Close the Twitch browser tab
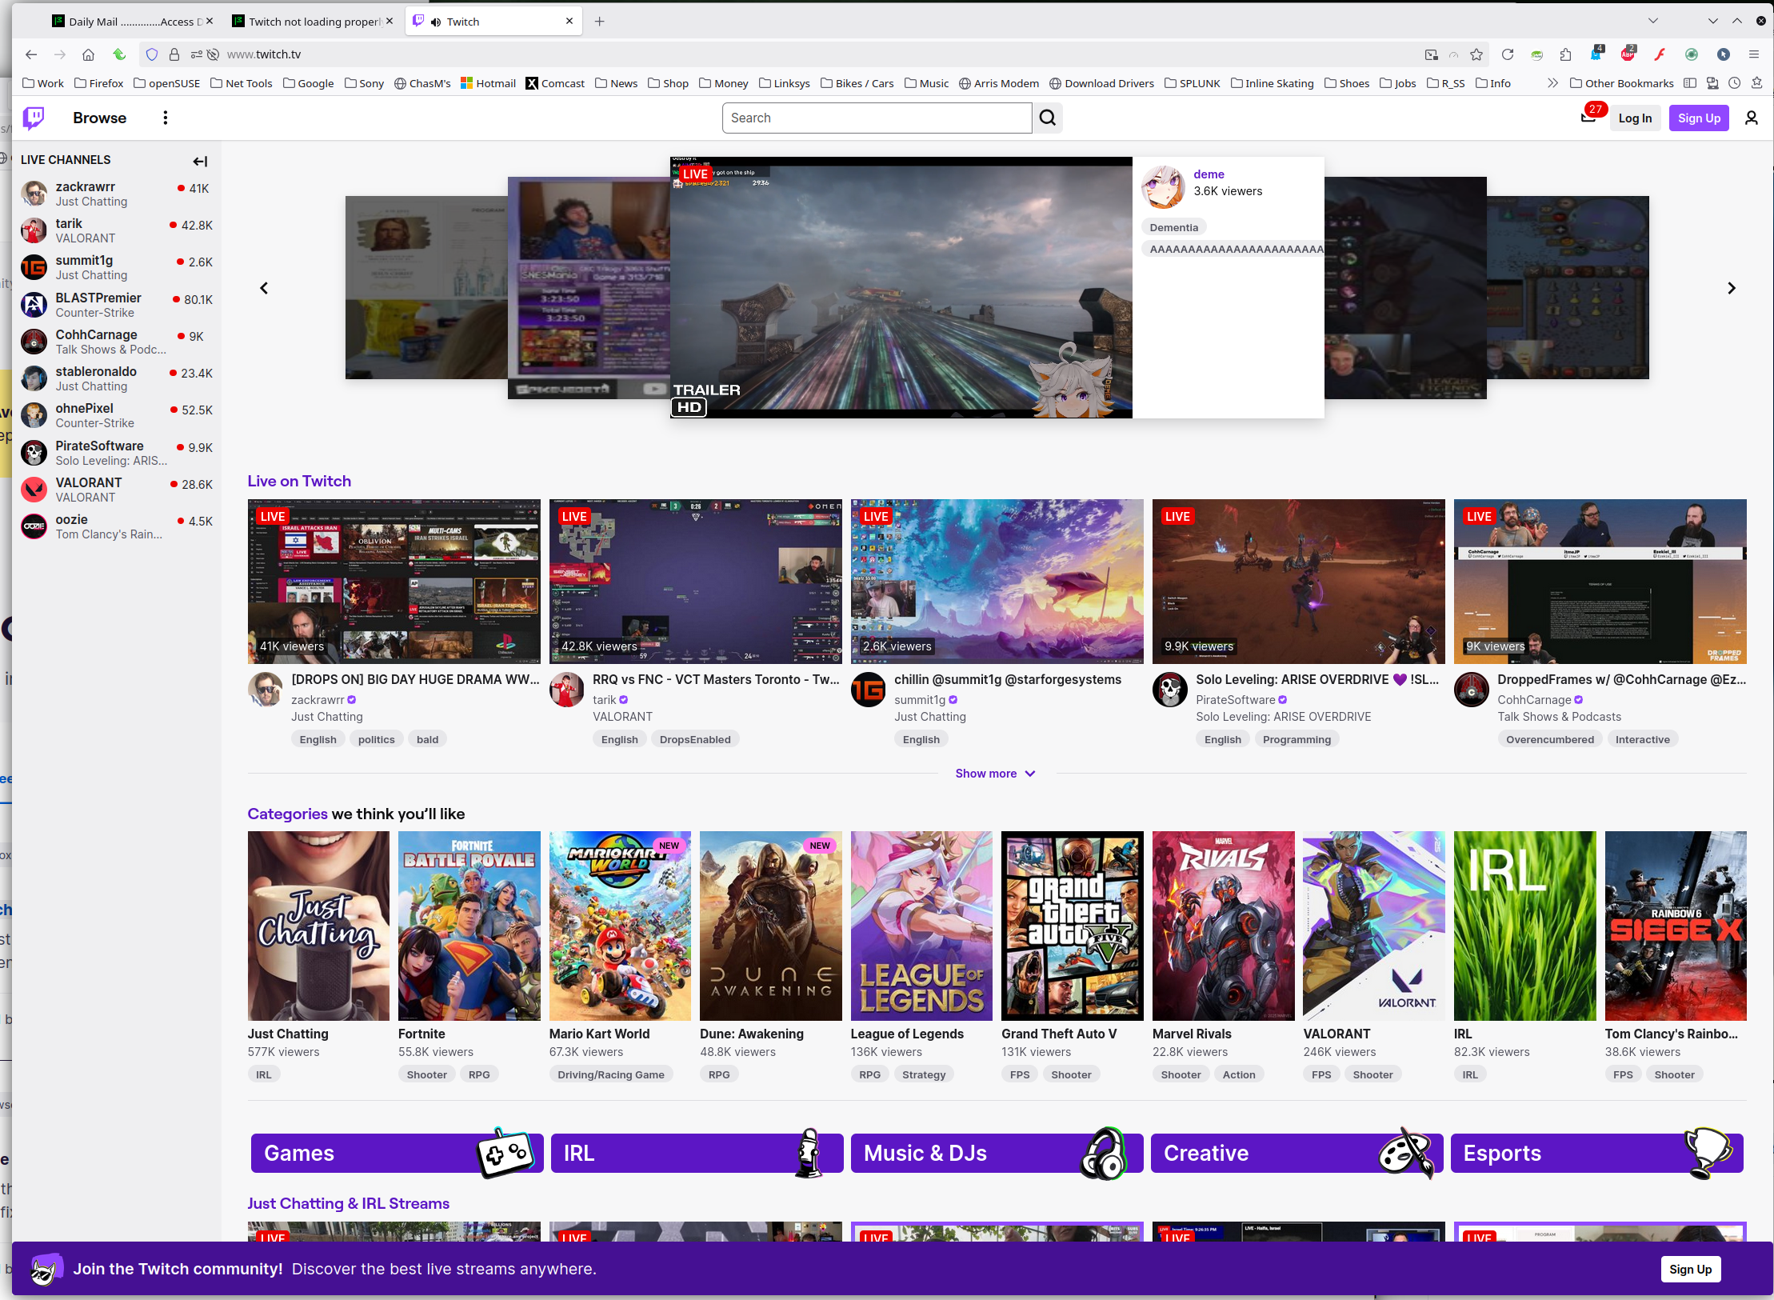 569,22
